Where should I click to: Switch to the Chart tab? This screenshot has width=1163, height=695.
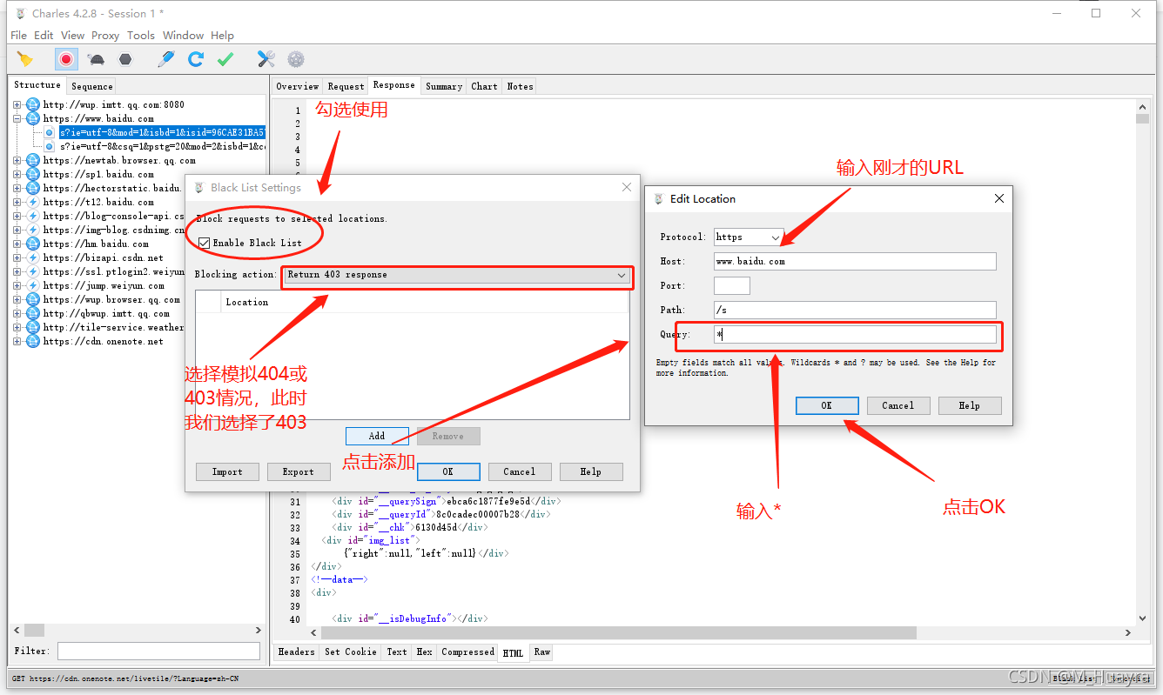click(484, 86)
